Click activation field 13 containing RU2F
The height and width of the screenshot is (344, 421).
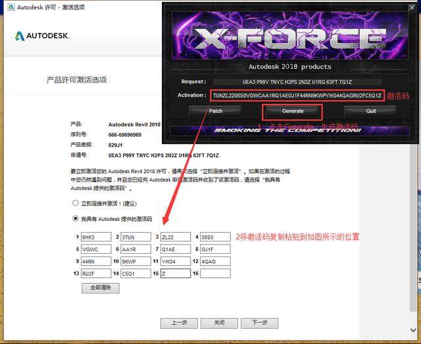click(96, 274)
